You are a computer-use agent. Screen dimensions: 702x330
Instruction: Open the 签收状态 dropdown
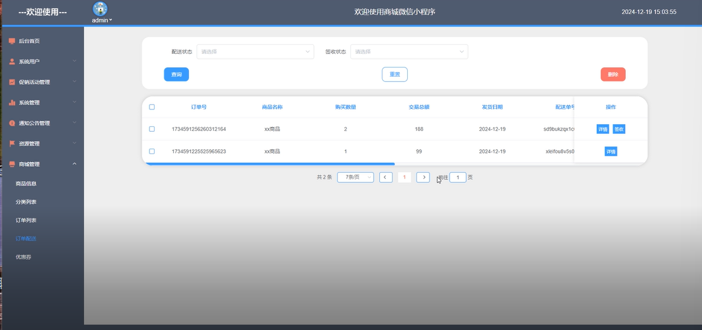[x=409, y=52]
